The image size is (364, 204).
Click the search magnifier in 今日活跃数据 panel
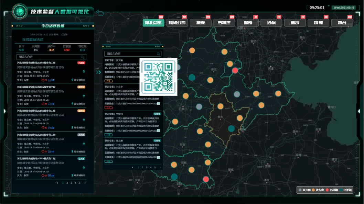click(x=83, y=57)
